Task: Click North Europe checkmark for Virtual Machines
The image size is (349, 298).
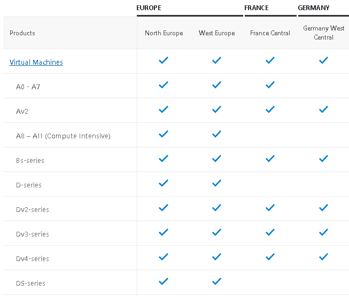Action: tap(164, 61)
